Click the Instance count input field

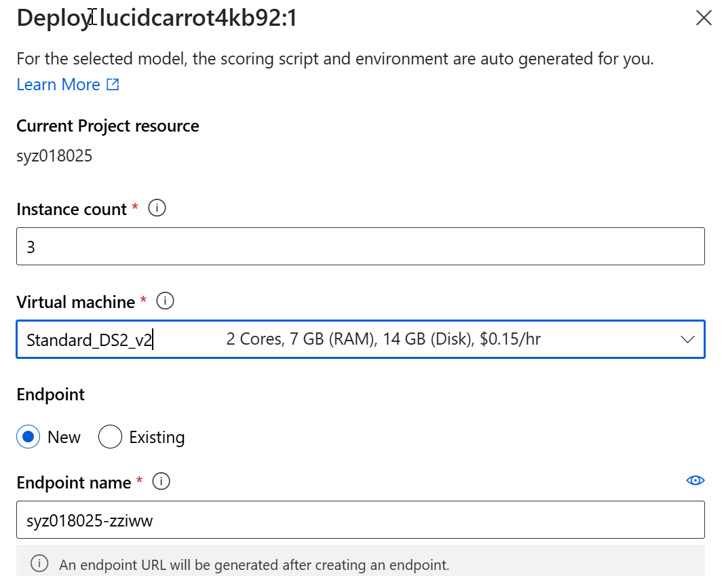coord(360,246)
